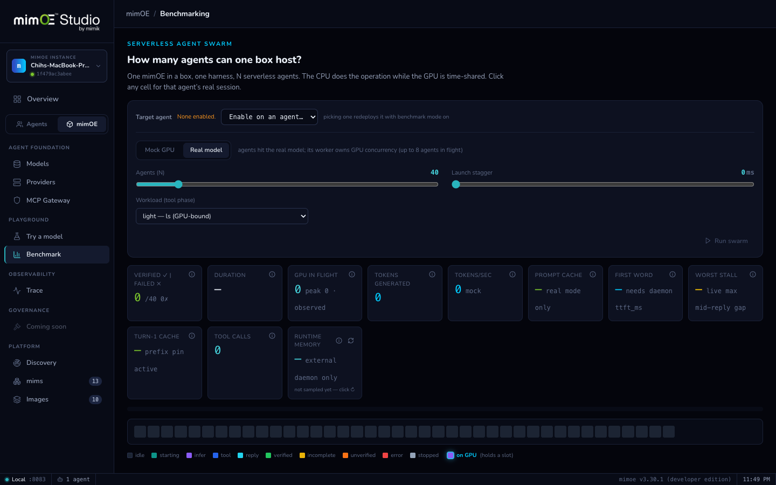This screenshot has width=776, height=485.
Task: Click info icon on Worst Stall card
Action: [x=753, y=274]
